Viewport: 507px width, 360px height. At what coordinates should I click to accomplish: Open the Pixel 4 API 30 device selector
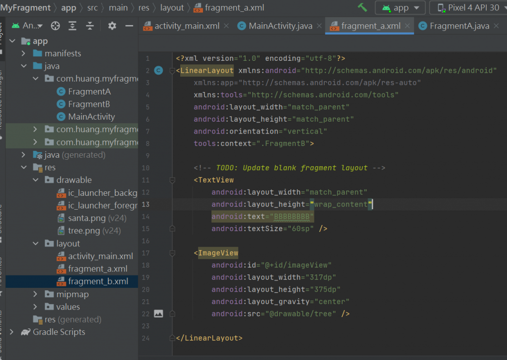[x=468, y=8]
